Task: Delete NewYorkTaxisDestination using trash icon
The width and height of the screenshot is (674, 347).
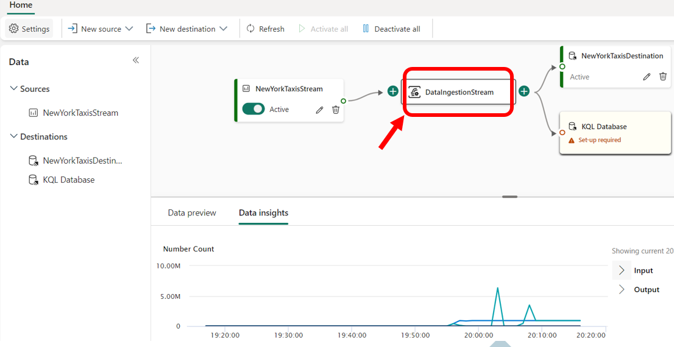Action: 663,77
